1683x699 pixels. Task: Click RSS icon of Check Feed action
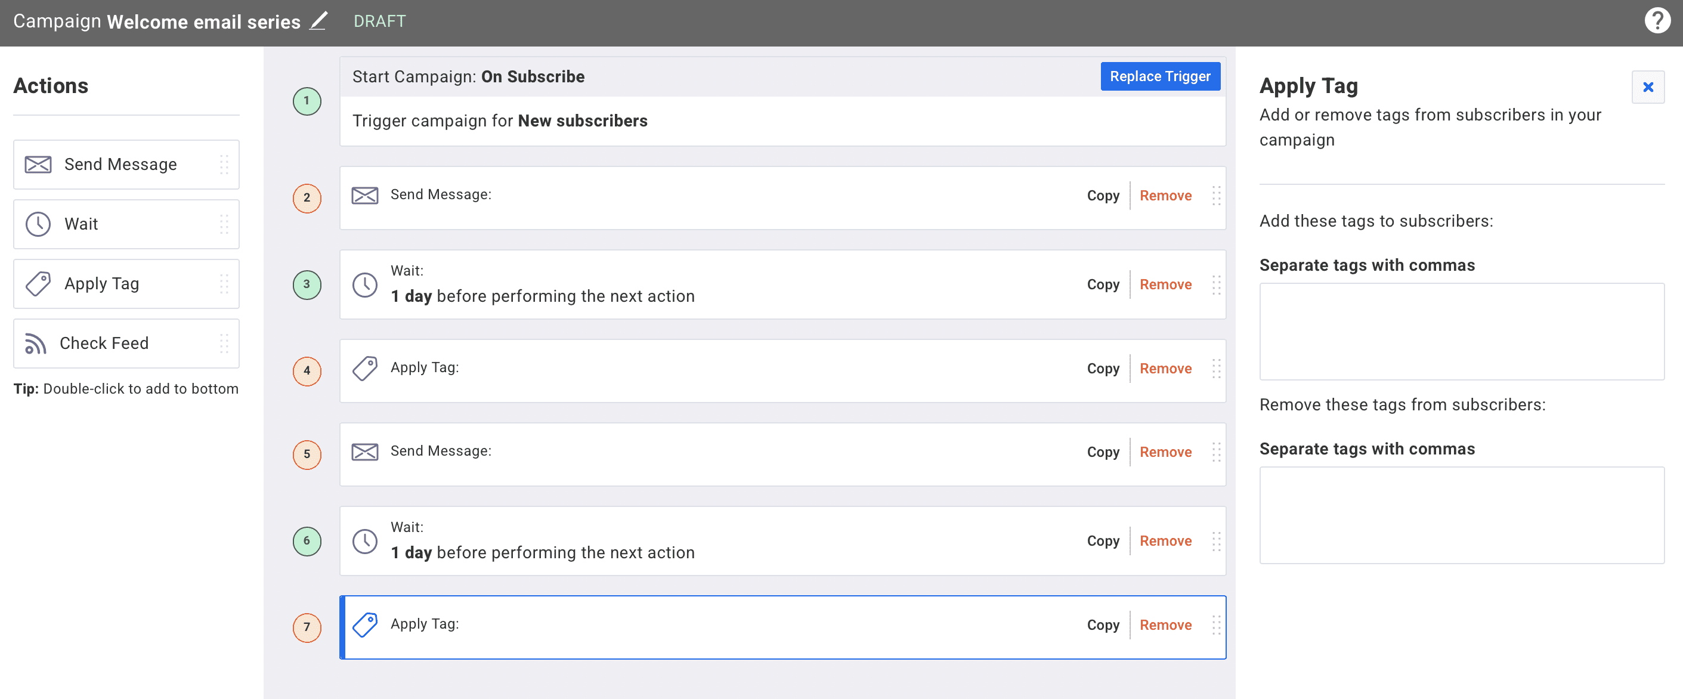coord(36,344)
